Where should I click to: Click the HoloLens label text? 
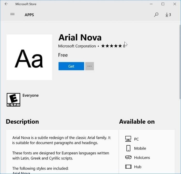coord(142,157)
